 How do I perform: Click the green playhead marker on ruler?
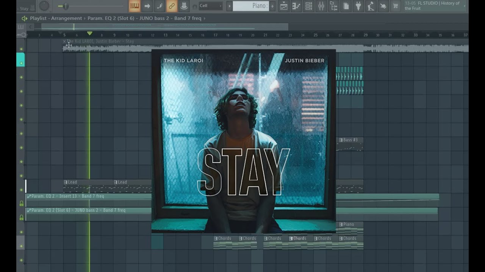(89, 34)
